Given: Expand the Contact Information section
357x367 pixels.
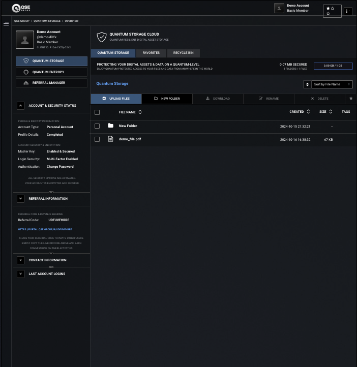Looking at the screenshot, I should 21,260.
